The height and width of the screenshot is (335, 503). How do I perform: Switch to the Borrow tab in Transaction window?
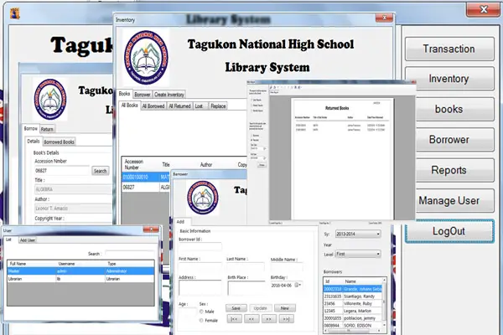pyautogui.click(x=31, y=128)
